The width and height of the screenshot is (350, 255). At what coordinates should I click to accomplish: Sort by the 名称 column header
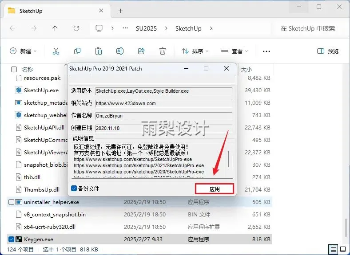point(28,69)
